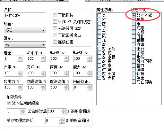Toggle 水 element defense box
The width and height of the screenshot is (164, 131).
pos(99,28)
